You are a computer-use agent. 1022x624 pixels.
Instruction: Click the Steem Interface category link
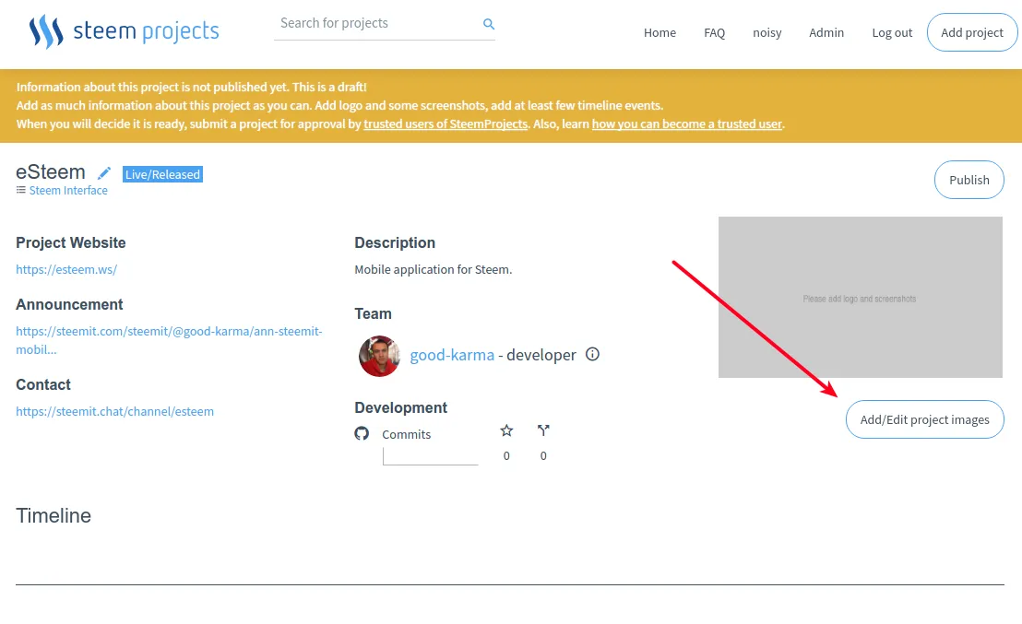coord(68,190)
